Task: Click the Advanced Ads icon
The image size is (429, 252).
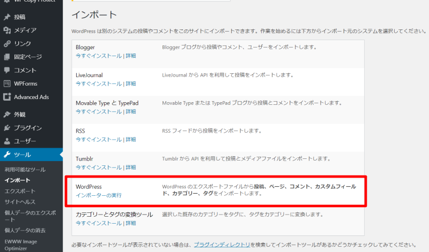Action: pyautogui.click(x=7, y=97)
